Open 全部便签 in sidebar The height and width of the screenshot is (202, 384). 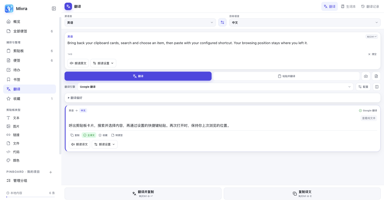tap(30, 31)
